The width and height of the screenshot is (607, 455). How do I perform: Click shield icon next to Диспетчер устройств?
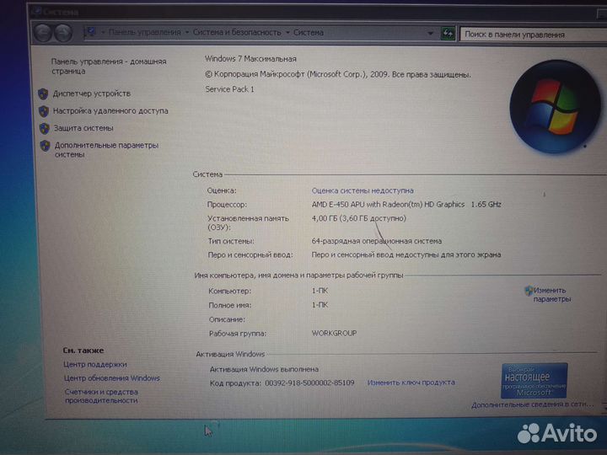click(43, 94)
